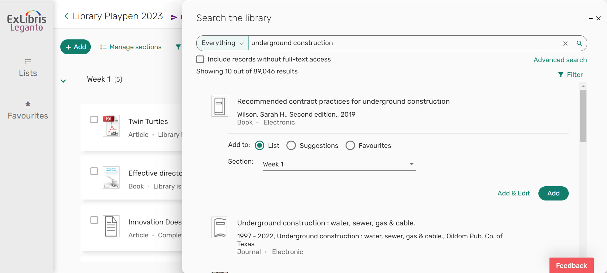Tick the checkbox for Twin Turtles item
The height and width of the screenshot is (273, 607).
[94, 119]
